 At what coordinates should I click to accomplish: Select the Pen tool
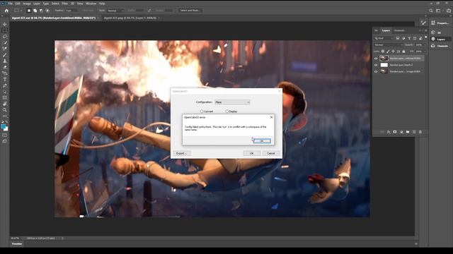[x=5, y=85]
